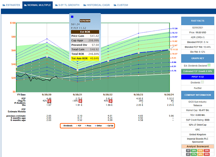Click the Price 19.82 USD fact

coord(198,33)
